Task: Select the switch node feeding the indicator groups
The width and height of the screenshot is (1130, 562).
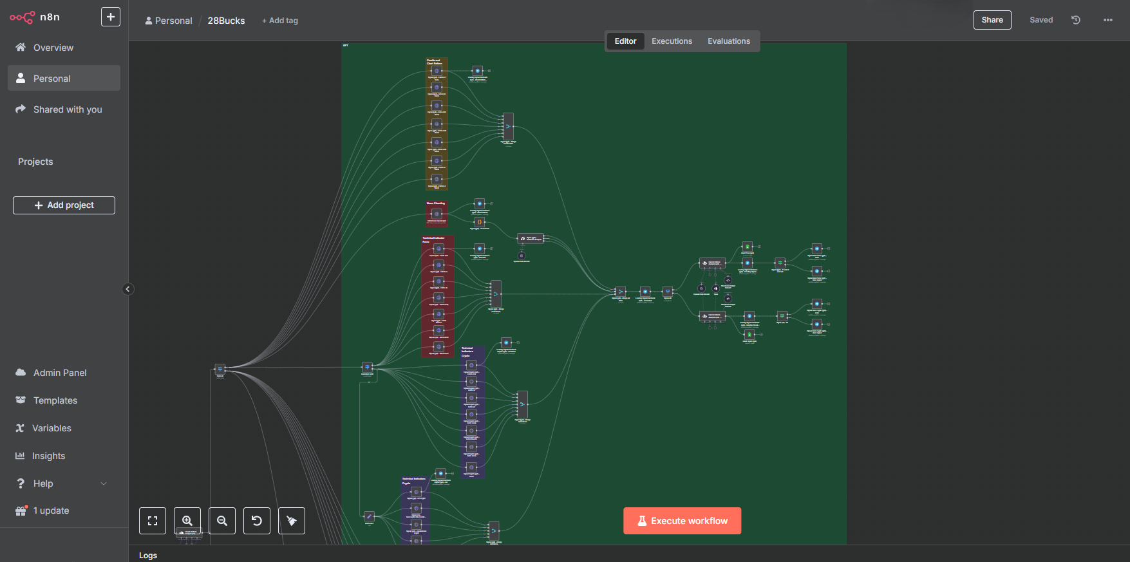Action: click(x=367, y=367)
